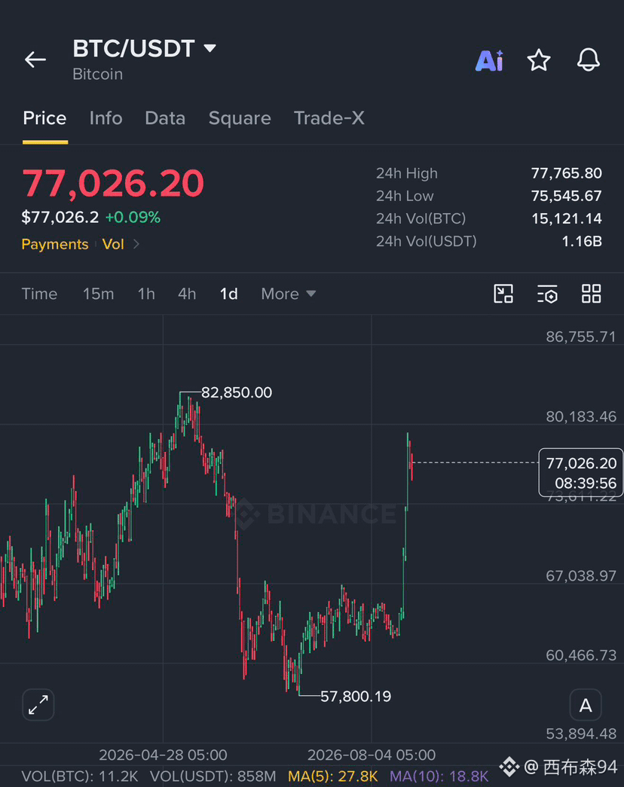The height and width of the screenshot is (787, 624).
Task: Set a price alert with the bell icon
Action: 589,60
